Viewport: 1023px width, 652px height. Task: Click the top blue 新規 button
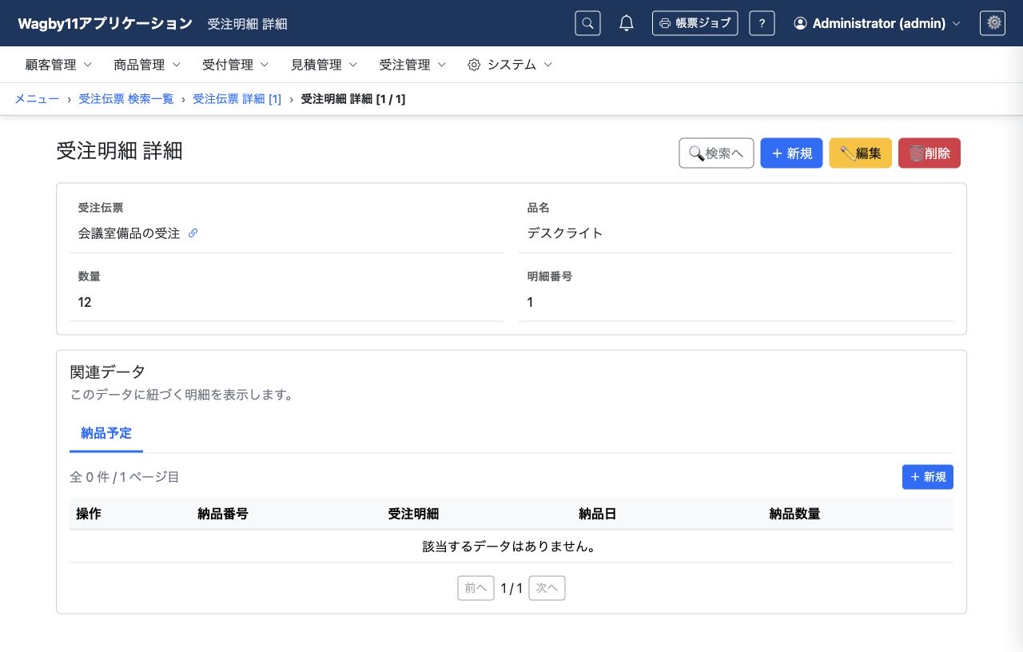[791, 153]
